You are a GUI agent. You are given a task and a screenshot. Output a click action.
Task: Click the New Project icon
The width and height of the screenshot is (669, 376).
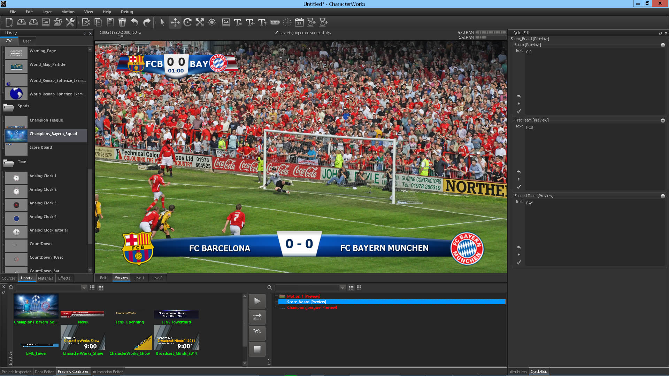(x=9, y=22)
